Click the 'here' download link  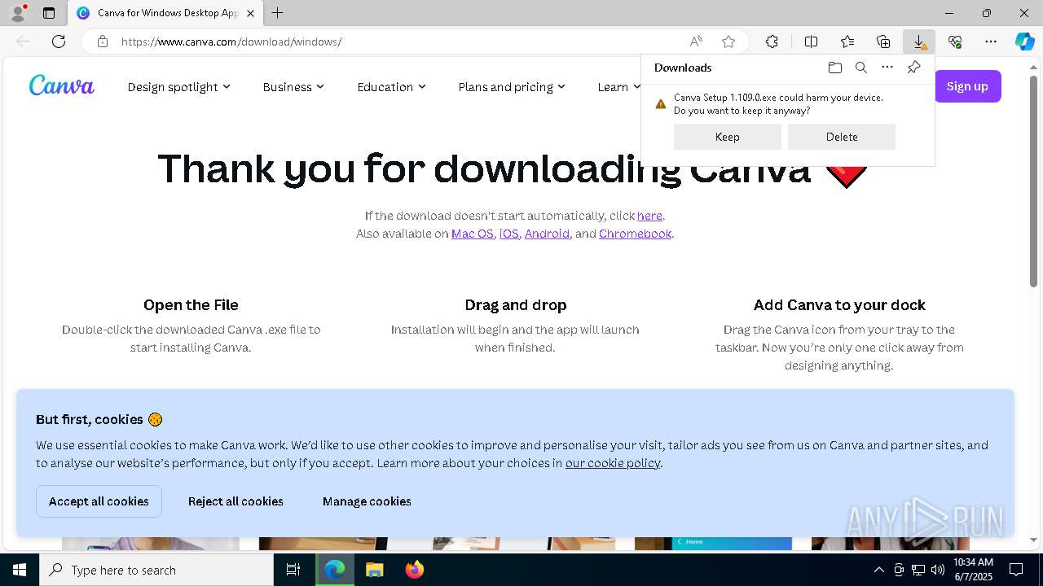click(x=649, y=216)
